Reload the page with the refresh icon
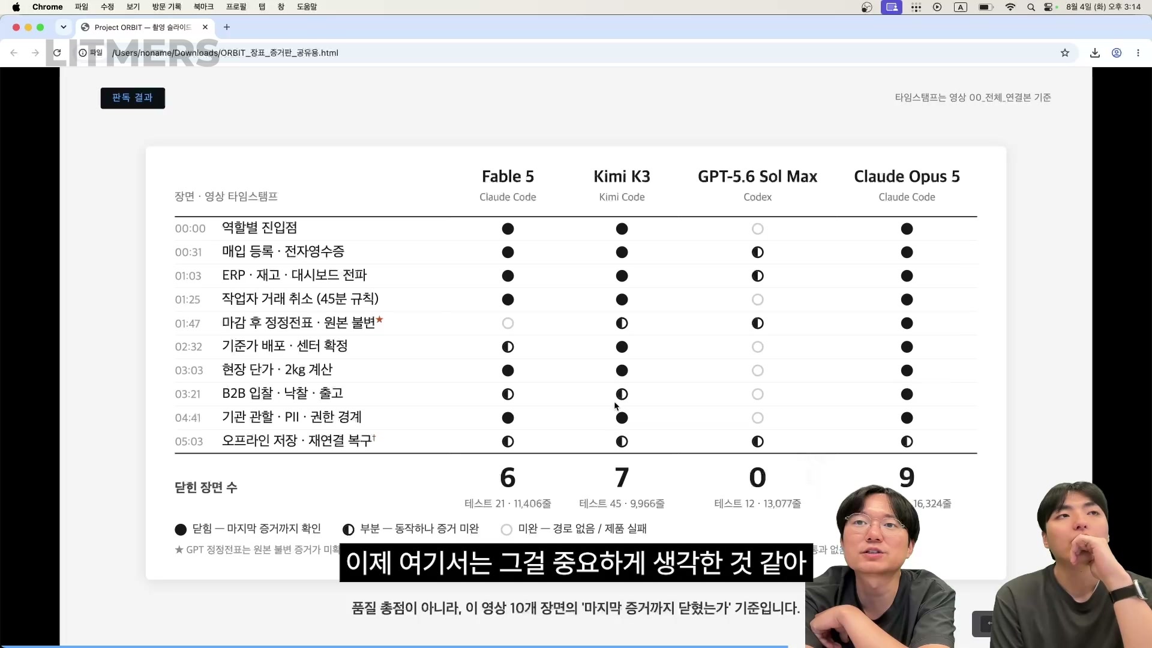This screenshot has width=1152, height=648. coord(57,53)
